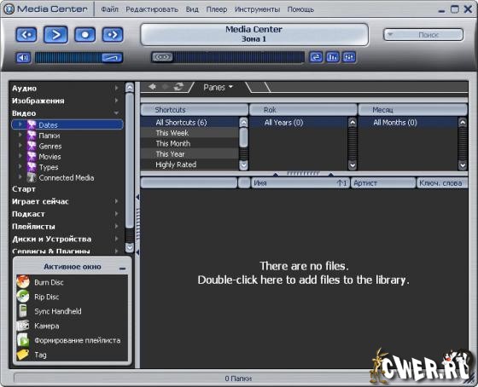Click the Tag icon
478x387 pixels.
pyautogui.click(x=23, y=355)
